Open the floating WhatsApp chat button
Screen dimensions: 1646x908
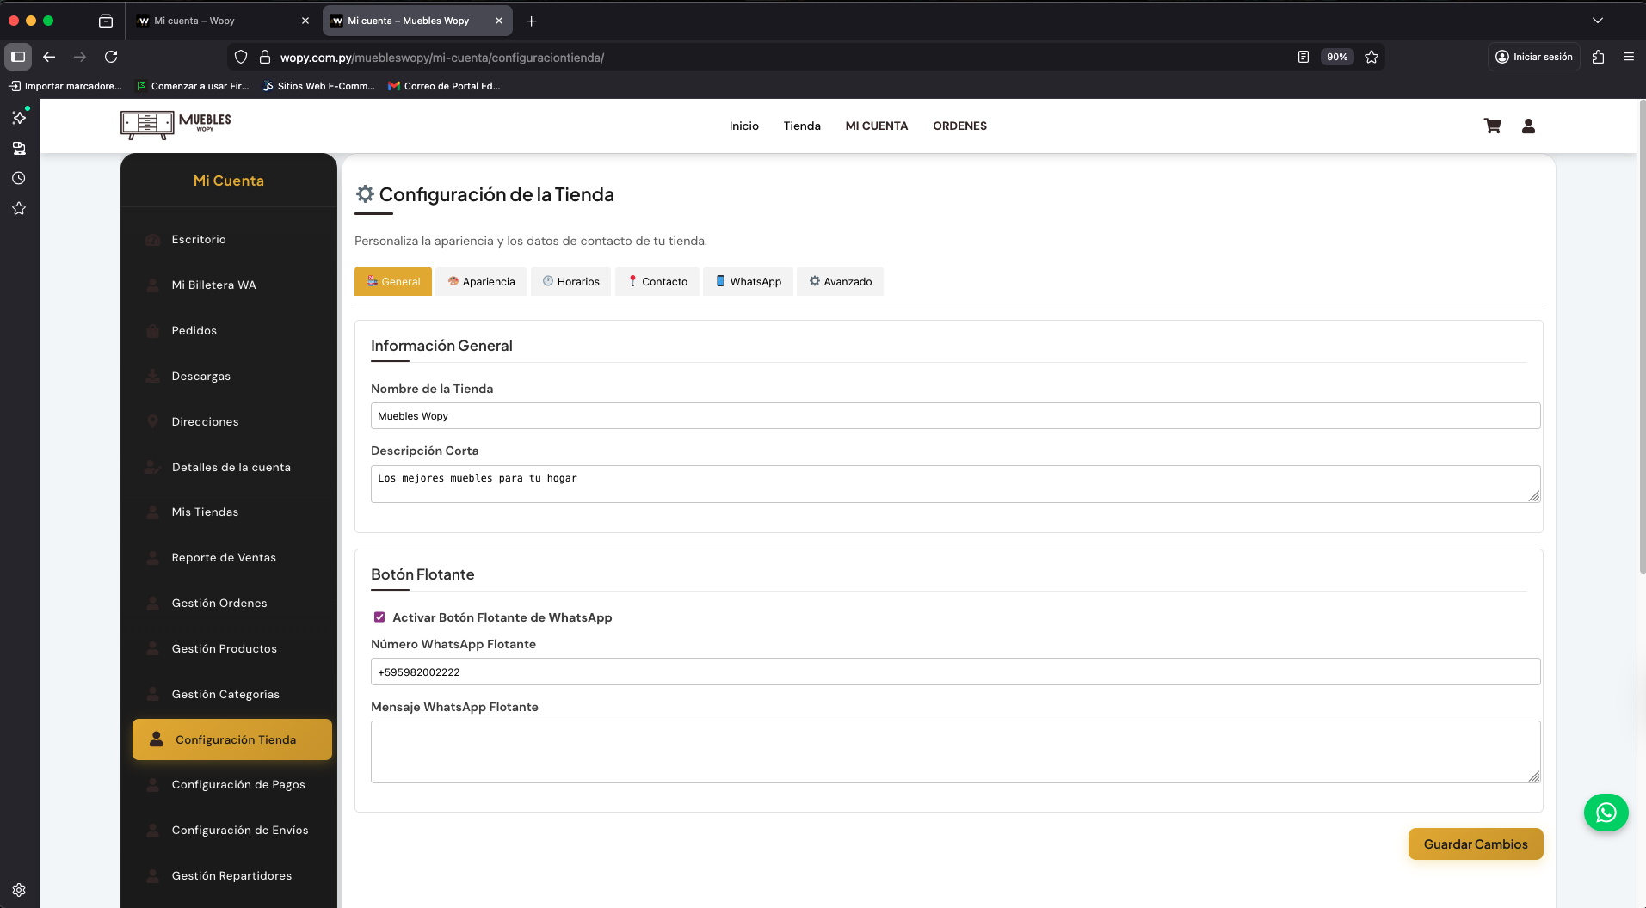[x=1606, y=813]
